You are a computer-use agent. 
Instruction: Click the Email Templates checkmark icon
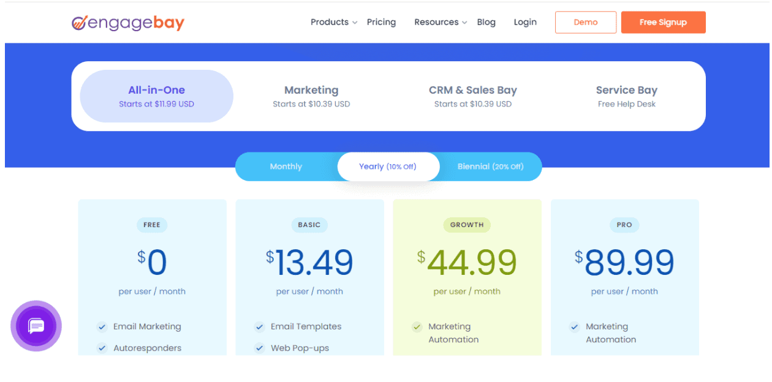259,326
